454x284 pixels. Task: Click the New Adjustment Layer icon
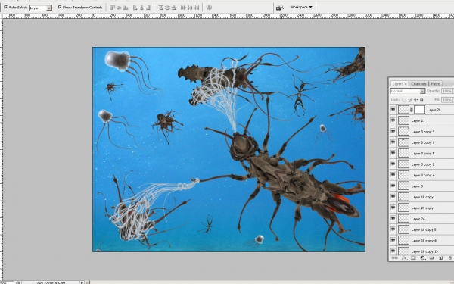(x=422, y=257)
